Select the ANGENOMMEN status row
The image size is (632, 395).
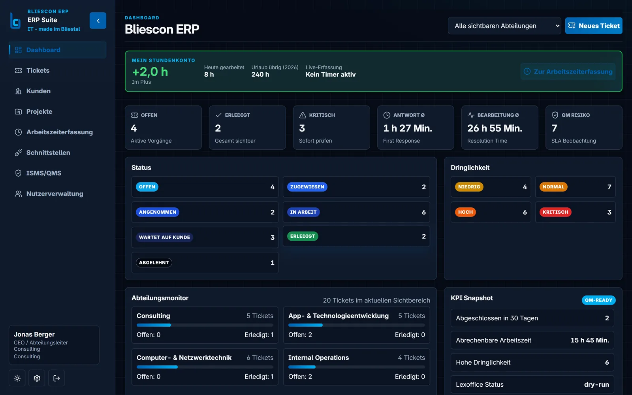(x=205, y=212)
